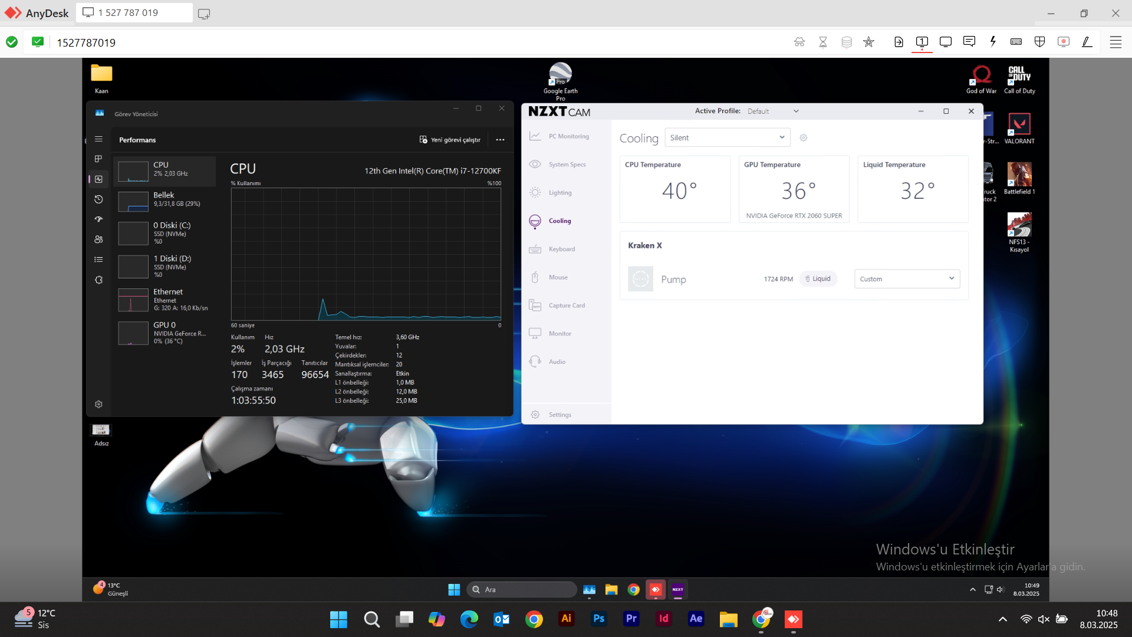Click the Kraken X pump device icon

640,279
